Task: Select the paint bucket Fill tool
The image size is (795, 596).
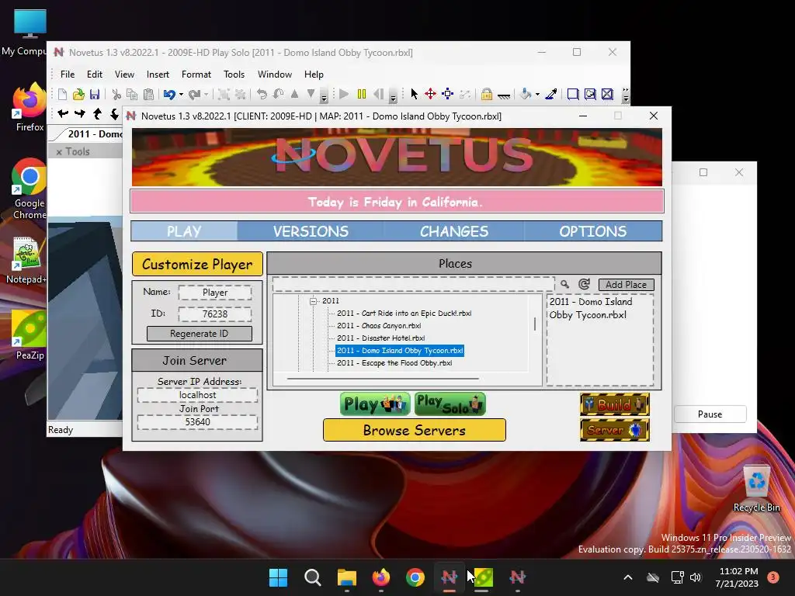Action: click(526, 94)
